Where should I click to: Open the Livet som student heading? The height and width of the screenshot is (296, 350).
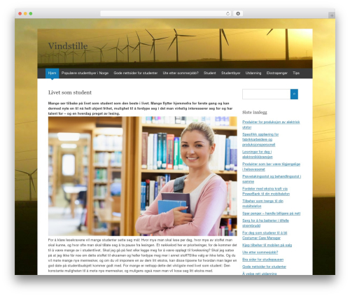pos(70,92)
